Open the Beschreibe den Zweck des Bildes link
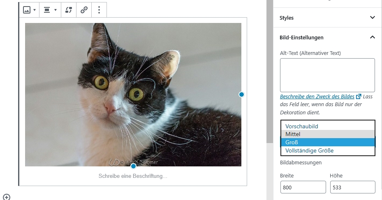 tap(317, 97)
